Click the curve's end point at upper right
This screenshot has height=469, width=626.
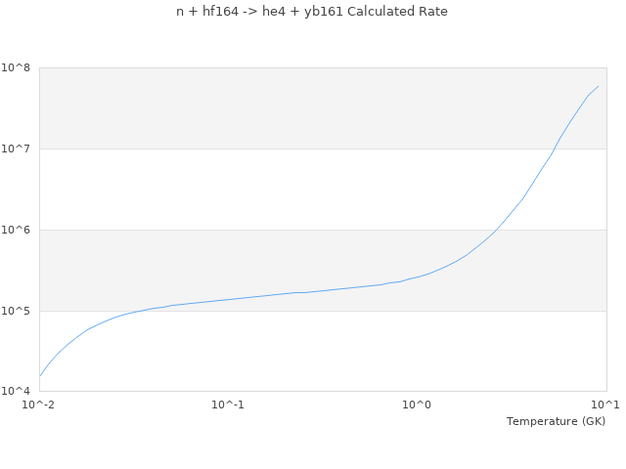pos(598,86)
